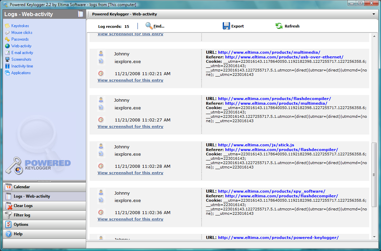This screenshot has height=251, width=381.
Task: Click the Screenshots monitor icon
Action: click(7, 59)
